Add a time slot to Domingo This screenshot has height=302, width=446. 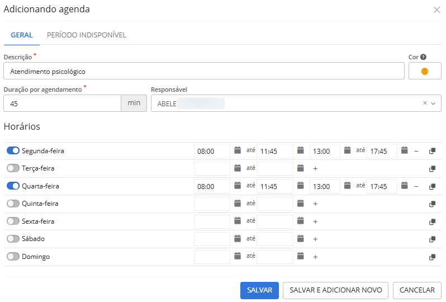click(315, 257)
